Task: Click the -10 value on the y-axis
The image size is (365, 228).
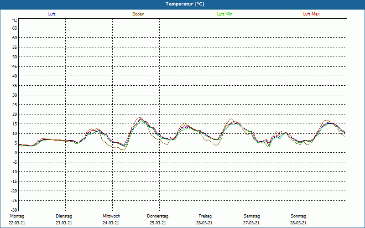Action: click(14, 172)
